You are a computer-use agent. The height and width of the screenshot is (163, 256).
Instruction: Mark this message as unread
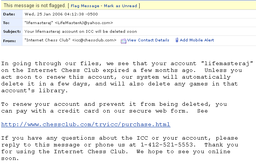point(120,6)
